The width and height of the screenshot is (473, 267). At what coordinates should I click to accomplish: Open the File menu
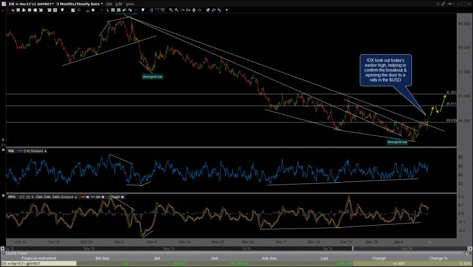point(109,3)
